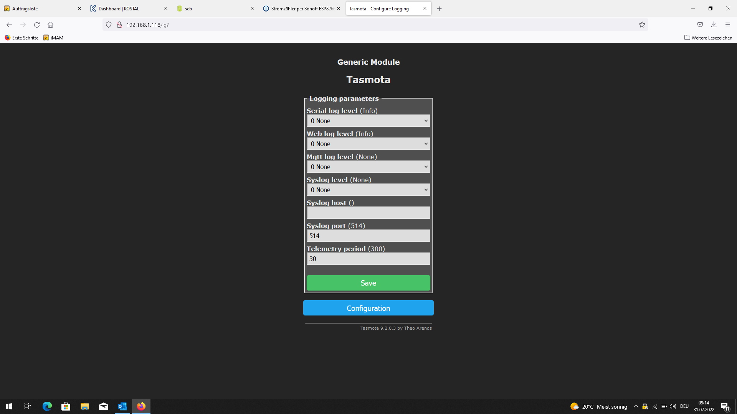Open the weather widget showing 20°C
The height and width of the screenshot is (414, 737).
click(599, 406)
